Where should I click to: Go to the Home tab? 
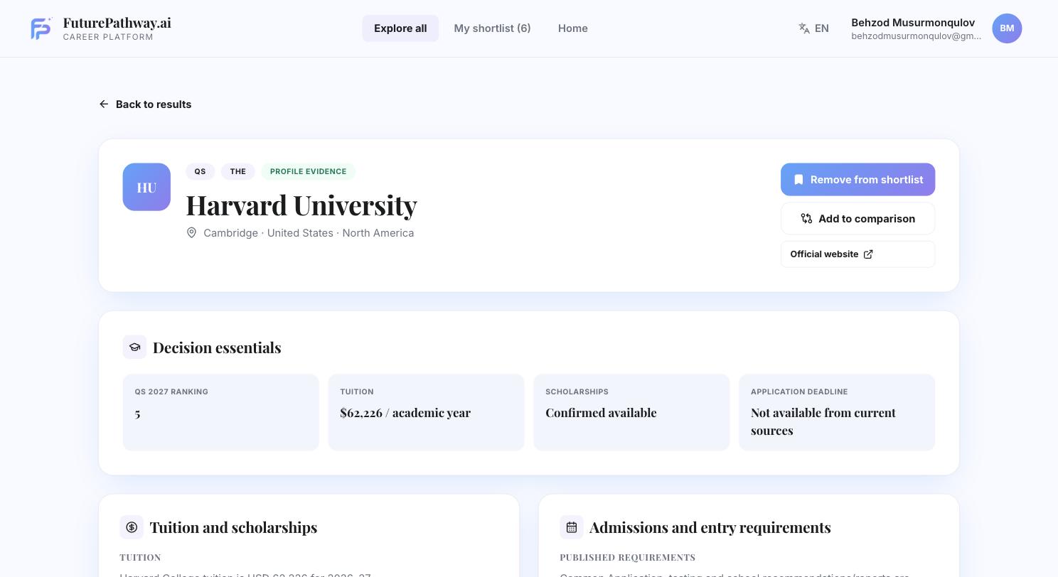click(572, 28)
